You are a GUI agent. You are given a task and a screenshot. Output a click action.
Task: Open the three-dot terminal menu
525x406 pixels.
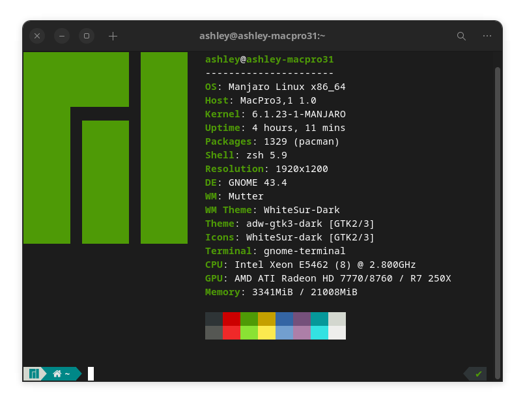tap(487, 36)
